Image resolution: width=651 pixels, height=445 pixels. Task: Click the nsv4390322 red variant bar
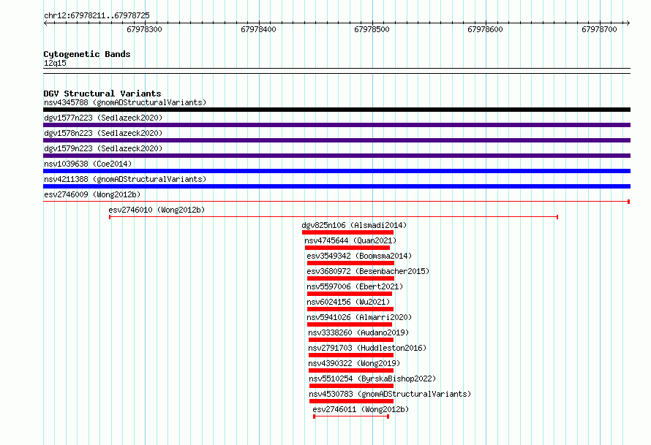coord(351,370)
